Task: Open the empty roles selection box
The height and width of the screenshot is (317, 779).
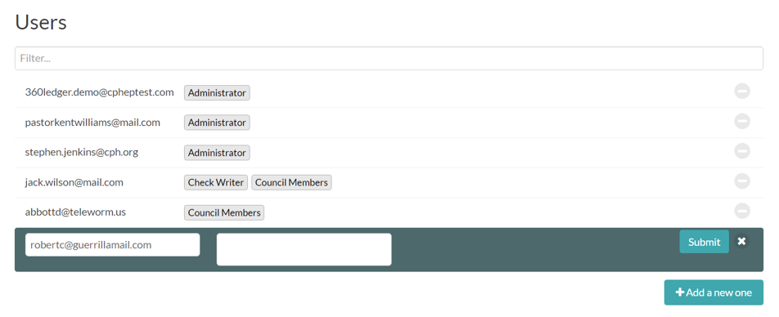Action: (x=304, y=249)
